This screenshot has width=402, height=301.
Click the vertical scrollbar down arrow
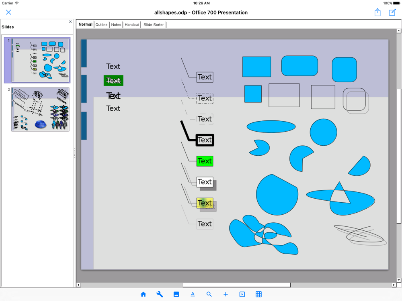pos(399,280)
